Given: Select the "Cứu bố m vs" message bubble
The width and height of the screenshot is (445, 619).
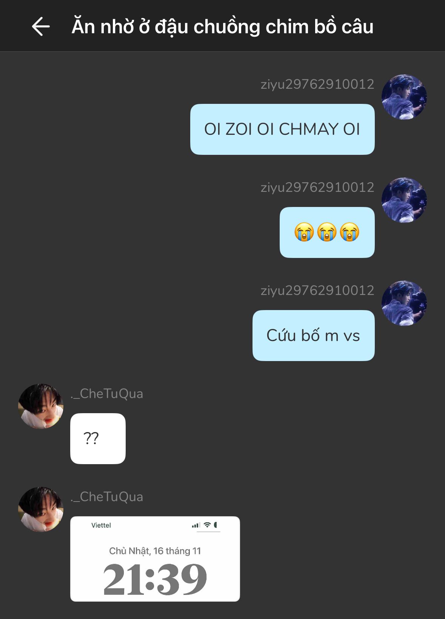Looking at the screenshot, I should point(314,335).
